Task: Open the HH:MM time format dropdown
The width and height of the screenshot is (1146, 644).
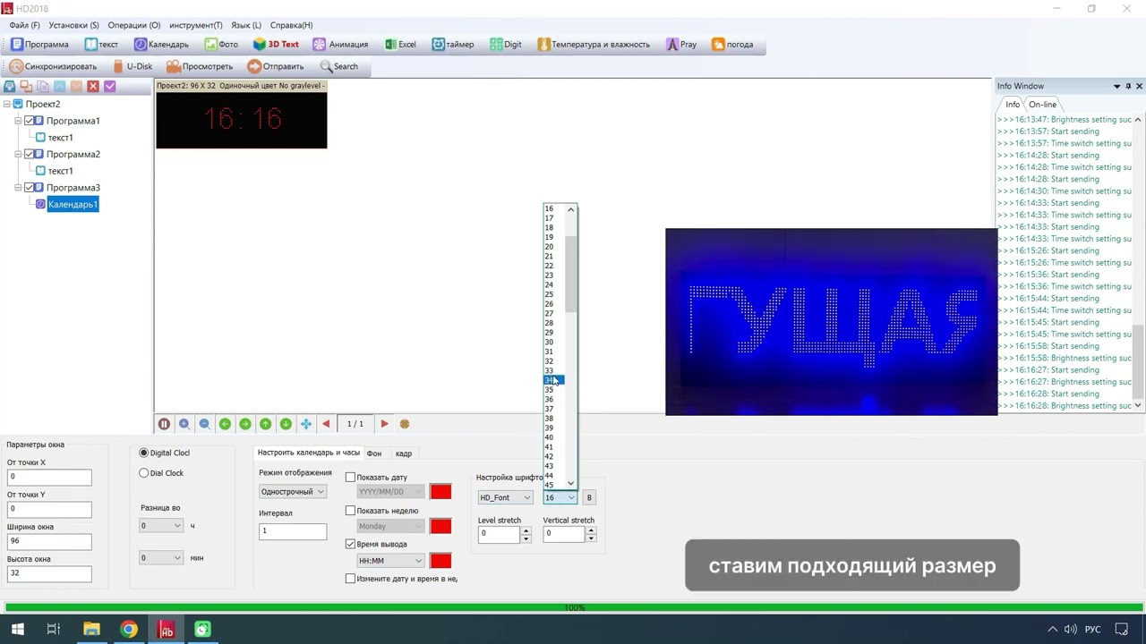Action: 390,561
